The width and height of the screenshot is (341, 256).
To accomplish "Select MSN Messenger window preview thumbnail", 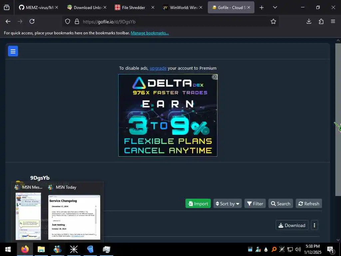I will point(28,216).
